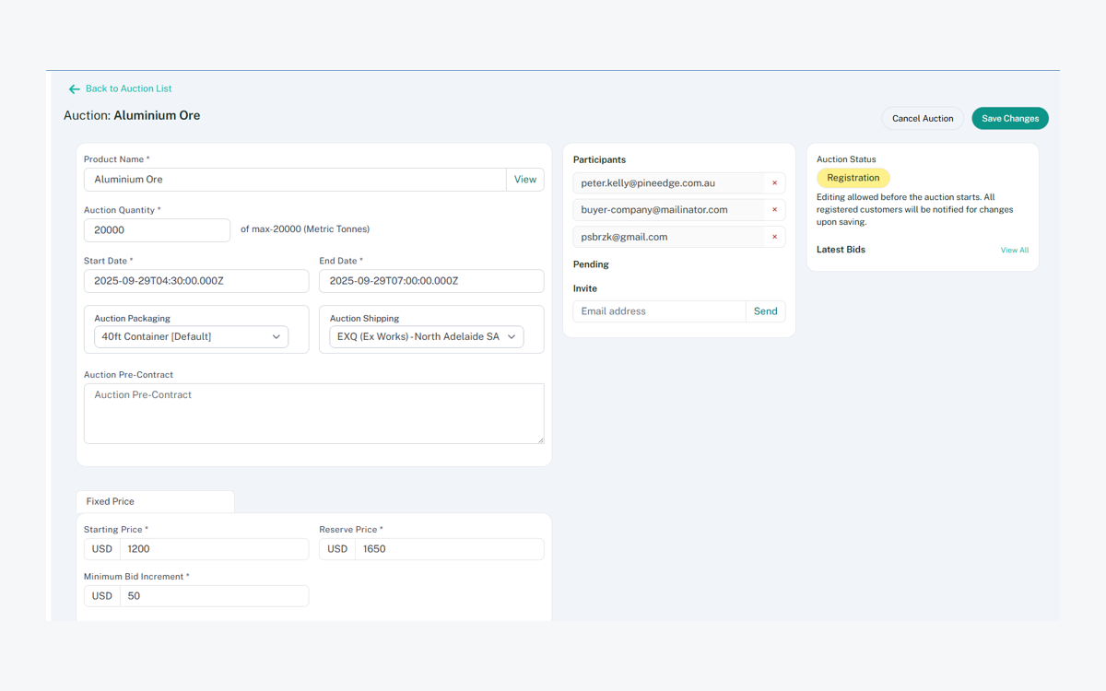The height and width of the screenshot is (691, 1106).
Task: Click the Reserve Price input
Action: [x=449, y=549]
